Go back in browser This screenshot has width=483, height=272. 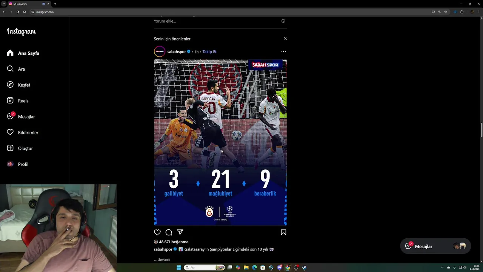4,12
